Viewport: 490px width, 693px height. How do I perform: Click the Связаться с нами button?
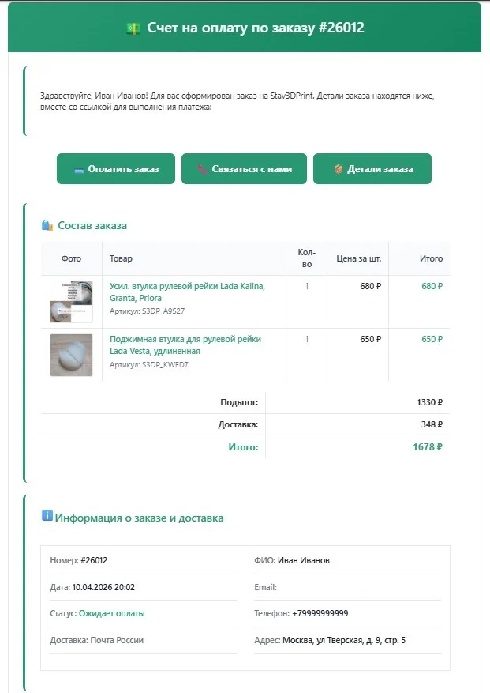[x=244, y=169]
